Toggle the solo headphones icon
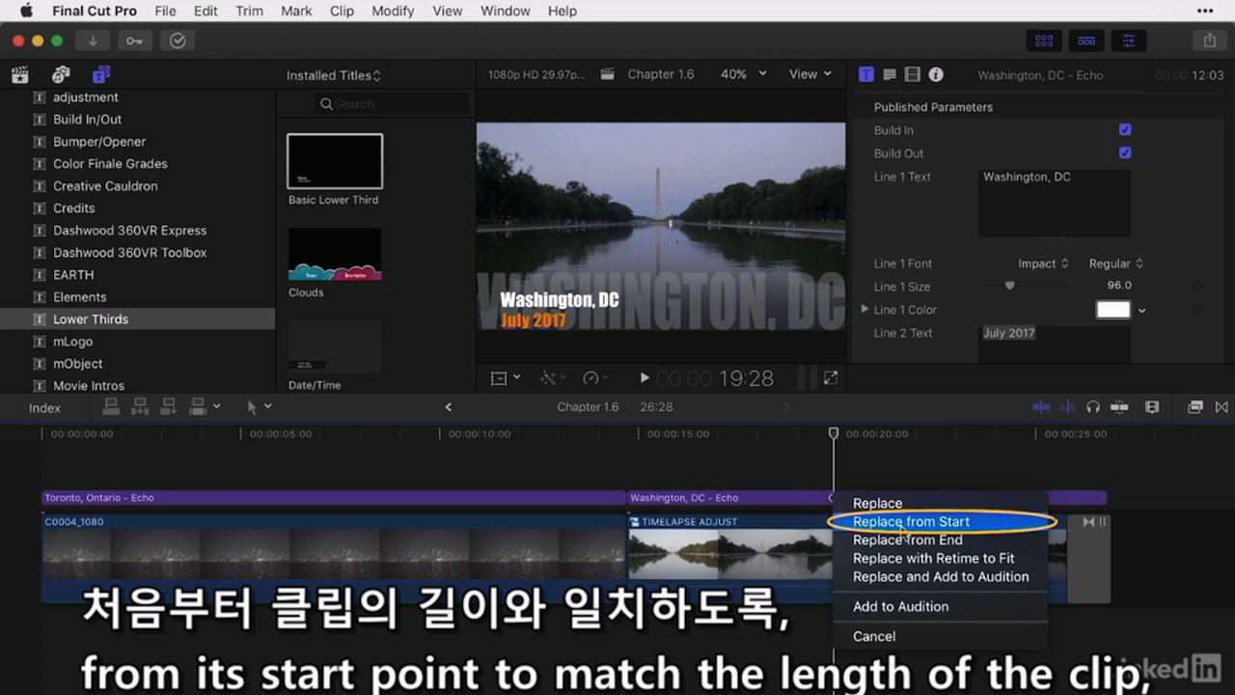Image resolution: width=1235 pixels, height=695 pixels. (x=1093, y=407)
